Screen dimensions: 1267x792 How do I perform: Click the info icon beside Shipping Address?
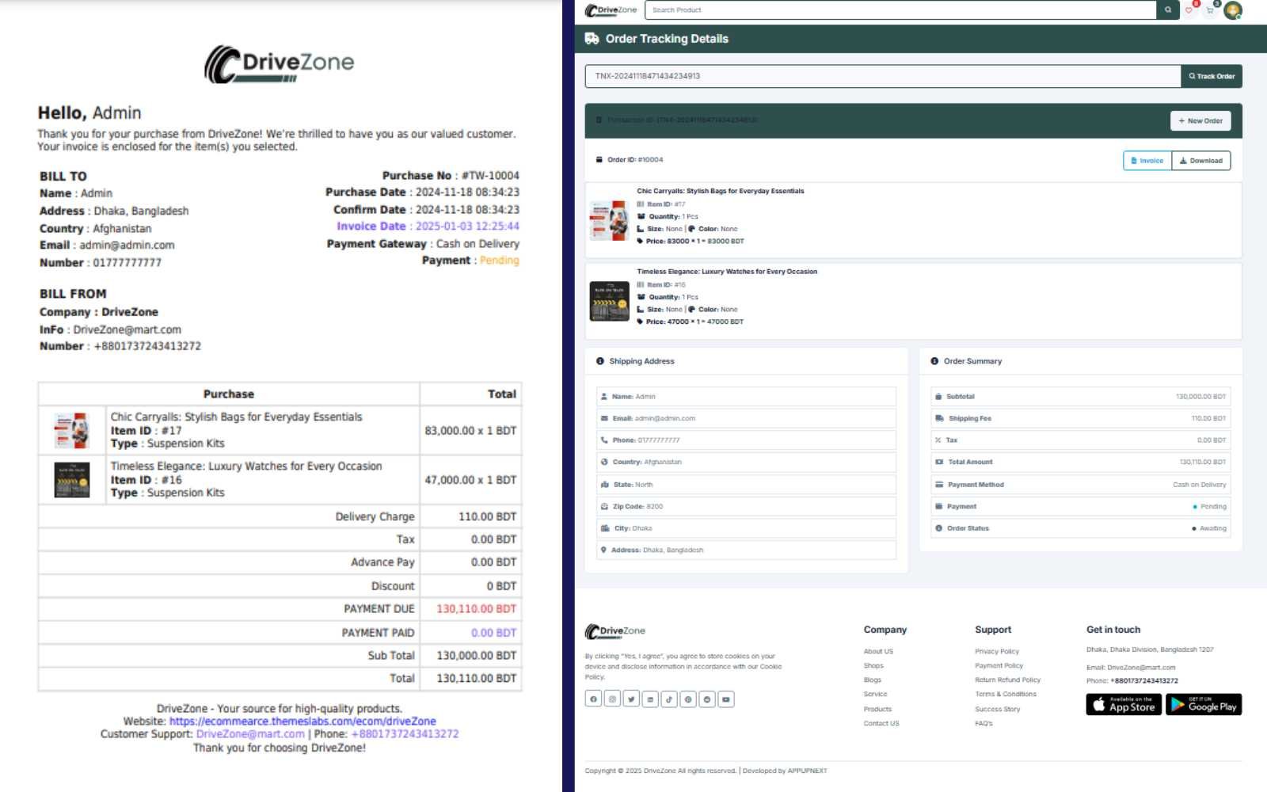600,361
